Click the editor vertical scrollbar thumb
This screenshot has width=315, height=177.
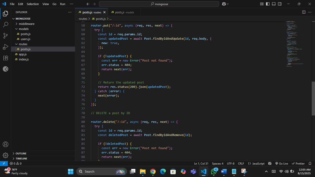(x=313, y=99)
